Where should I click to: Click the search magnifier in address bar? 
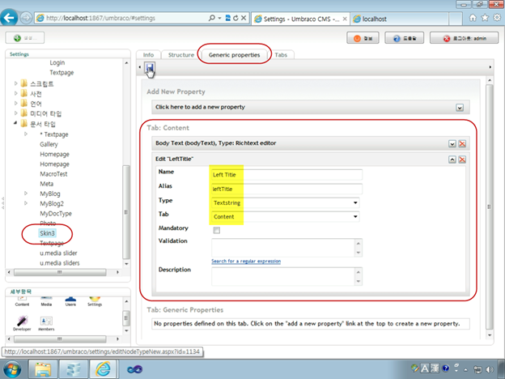click(211, 18)
